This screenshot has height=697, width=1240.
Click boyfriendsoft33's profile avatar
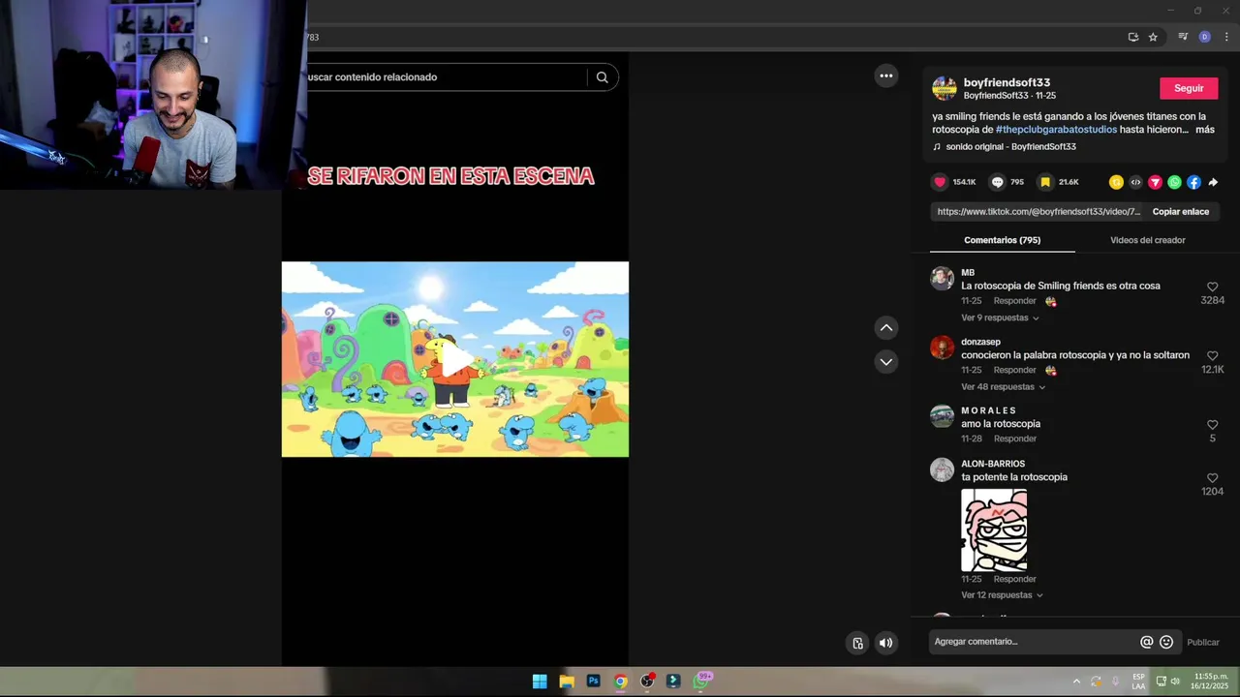[945, 88]
